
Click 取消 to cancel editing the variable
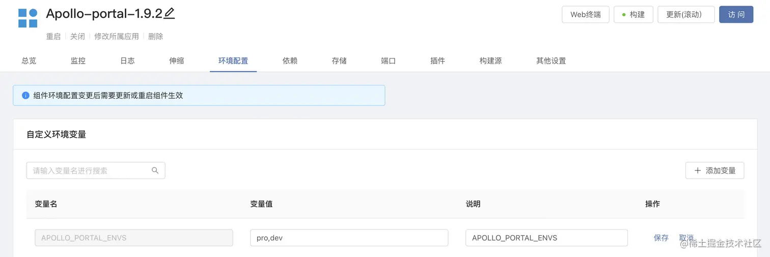point(686,238)
